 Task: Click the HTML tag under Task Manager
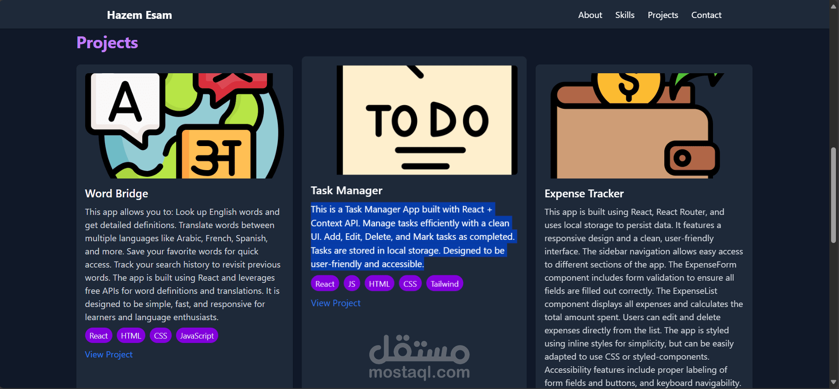pyautogui.click(x=379, y=284)
